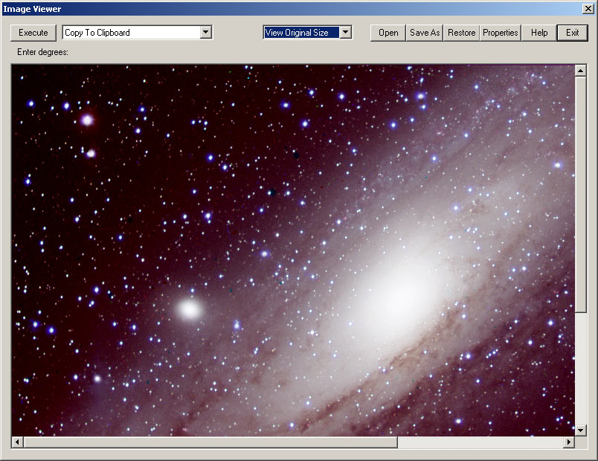Screen dimensions: 598x461
Task: Click the vertical scrollbar down arrow
Action: [581, 430]
